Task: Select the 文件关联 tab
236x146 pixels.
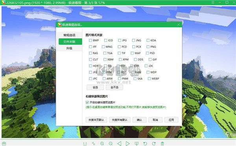Action: [70, 42]
